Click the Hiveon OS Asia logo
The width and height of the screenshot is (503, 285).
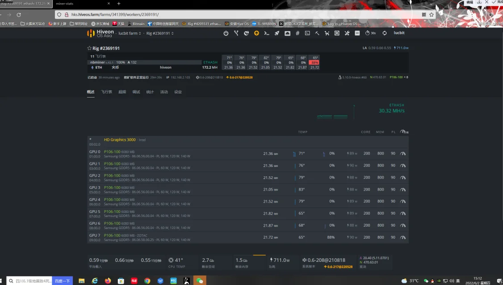(101, 33)
